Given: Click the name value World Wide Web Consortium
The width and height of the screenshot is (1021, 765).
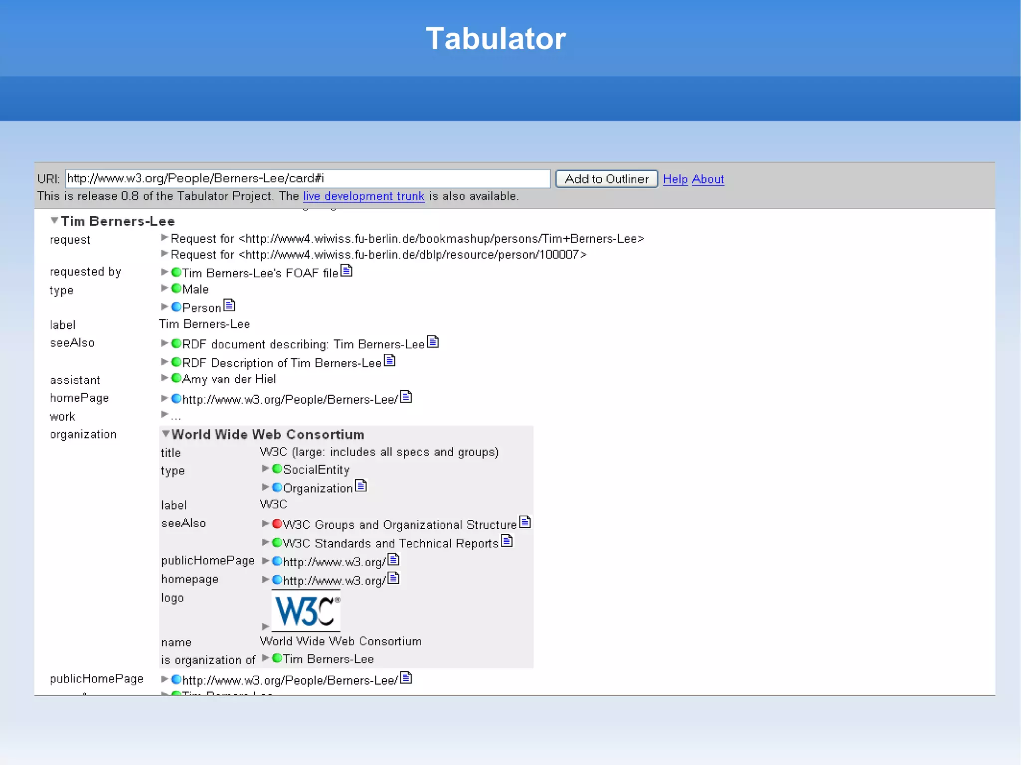Looking at the screenshot, I should click(341, 641).
